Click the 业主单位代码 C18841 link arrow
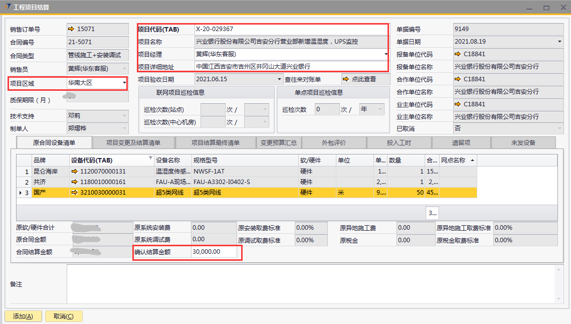 point(457,104)
